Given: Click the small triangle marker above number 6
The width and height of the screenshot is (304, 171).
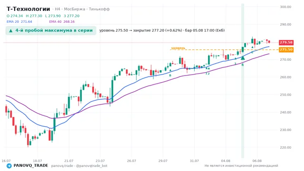Looking at the screenshot, I should coord(252,47).
